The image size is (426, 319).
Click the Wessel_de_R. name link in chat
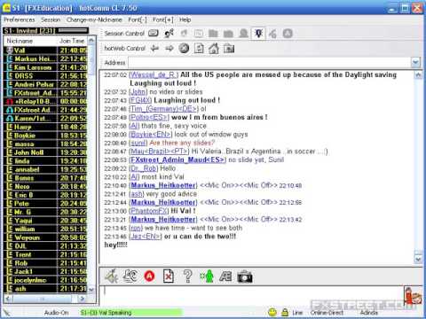[154, 74]
